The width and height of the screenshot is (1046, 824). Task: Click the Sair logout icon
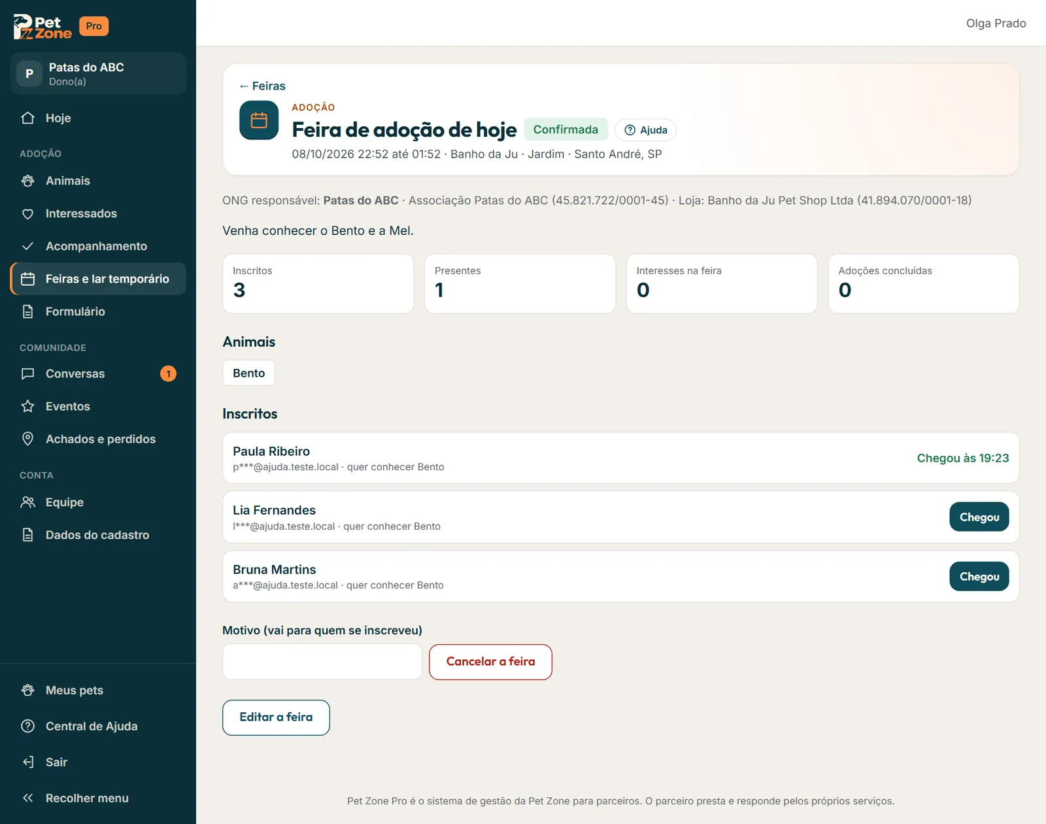coord(27,762)
